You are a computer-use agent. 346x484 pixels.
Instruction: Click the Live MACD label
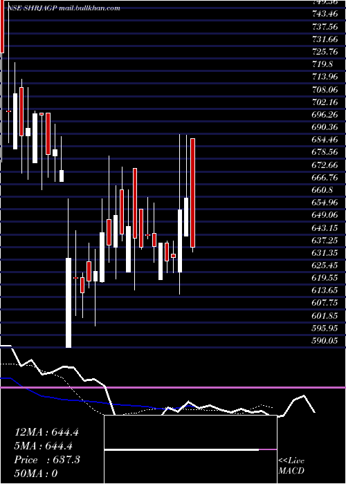coord(291,466)
